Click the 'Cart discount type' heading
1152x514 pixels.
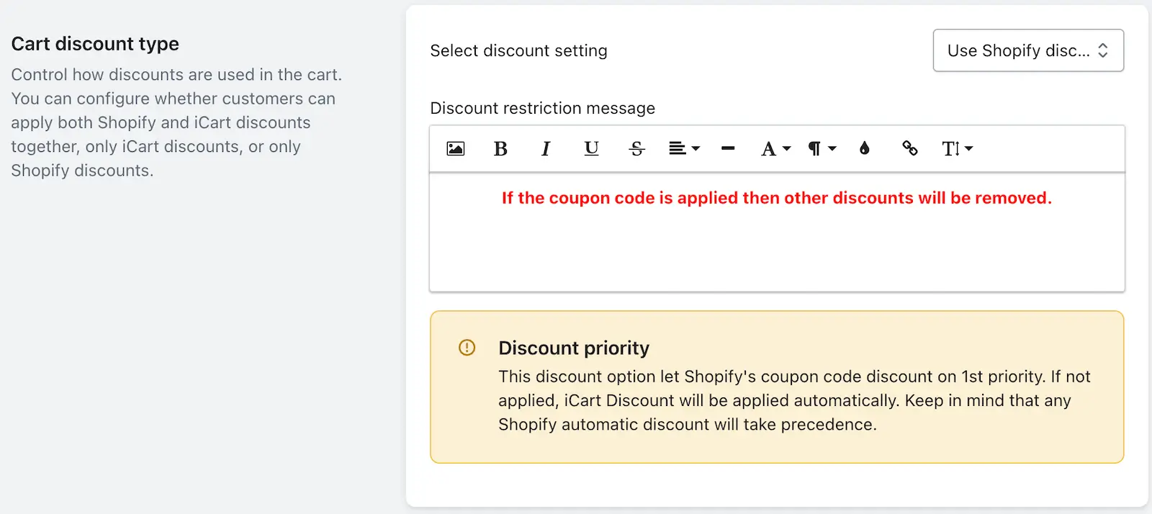click(x=95, y=44)
